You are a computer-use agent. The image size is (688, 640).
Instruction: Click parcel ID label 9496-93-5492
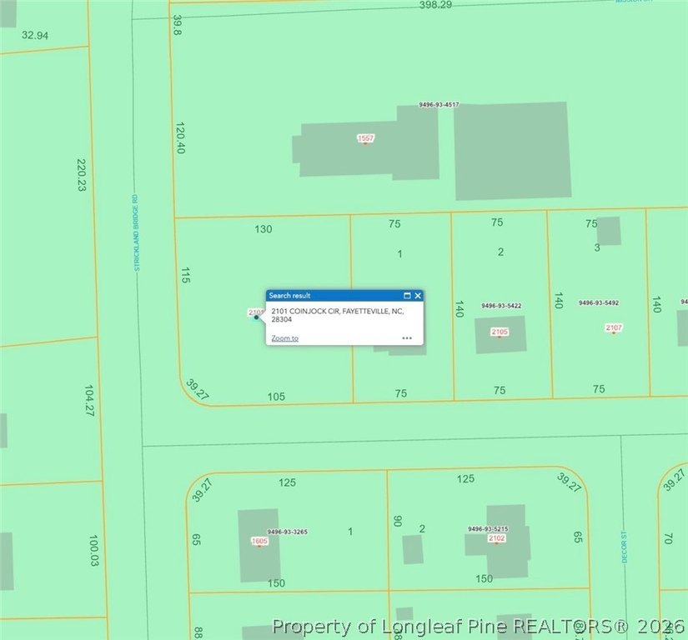[599, 302]
